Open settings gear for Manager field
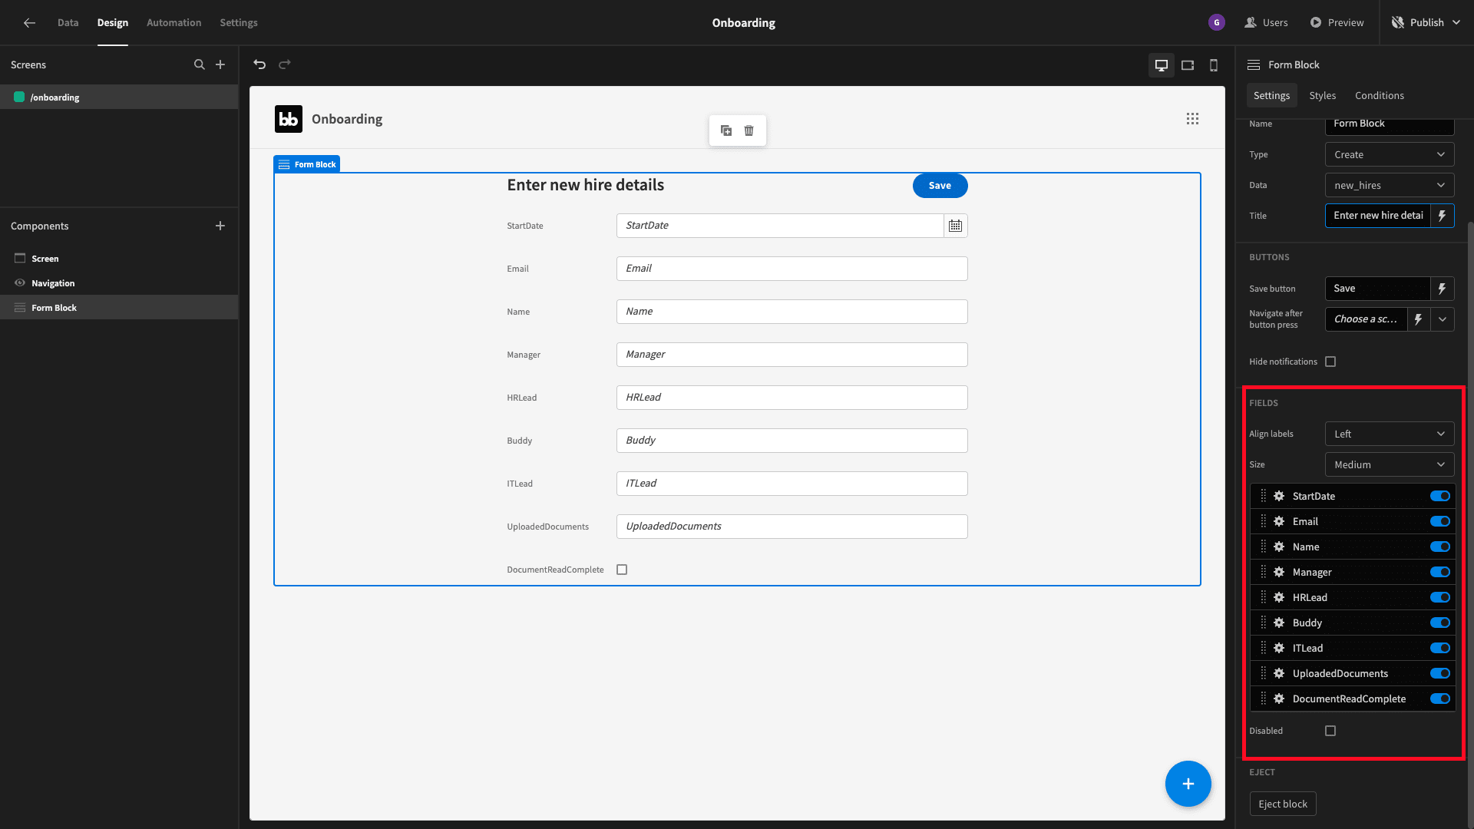 coord(1279,572)
